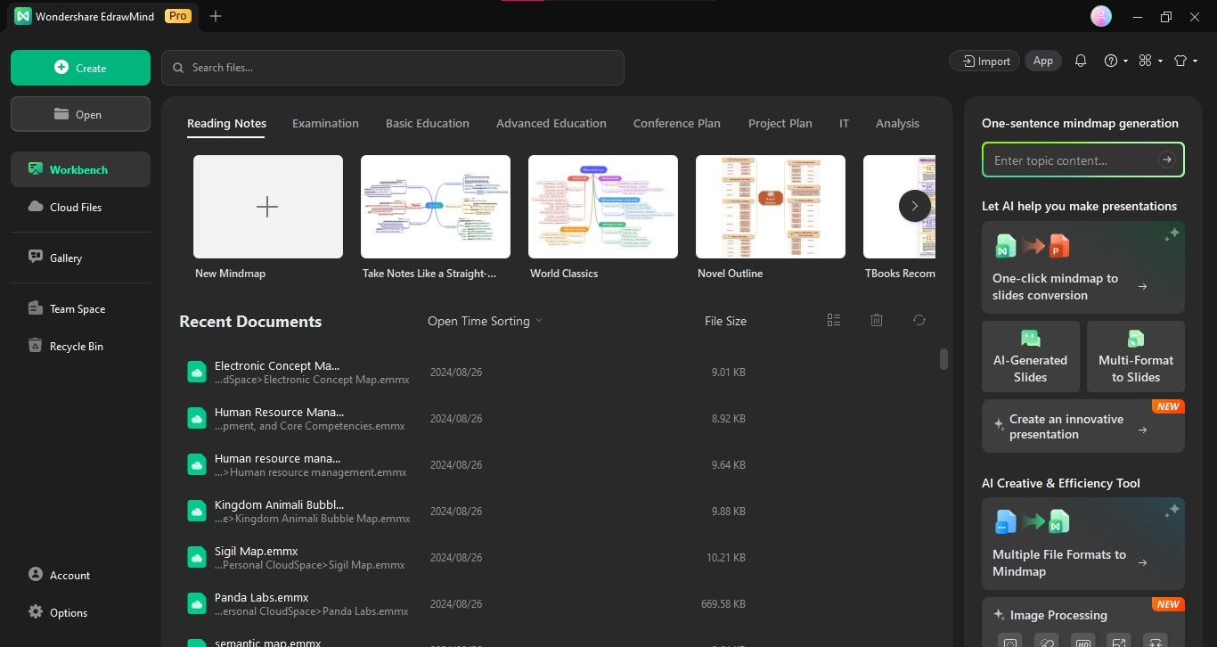This screenshot has width=1217, height=647.
Task: Click cloud file icon beside Panda Labs.emmx
Action: click(x=197, y=604)
